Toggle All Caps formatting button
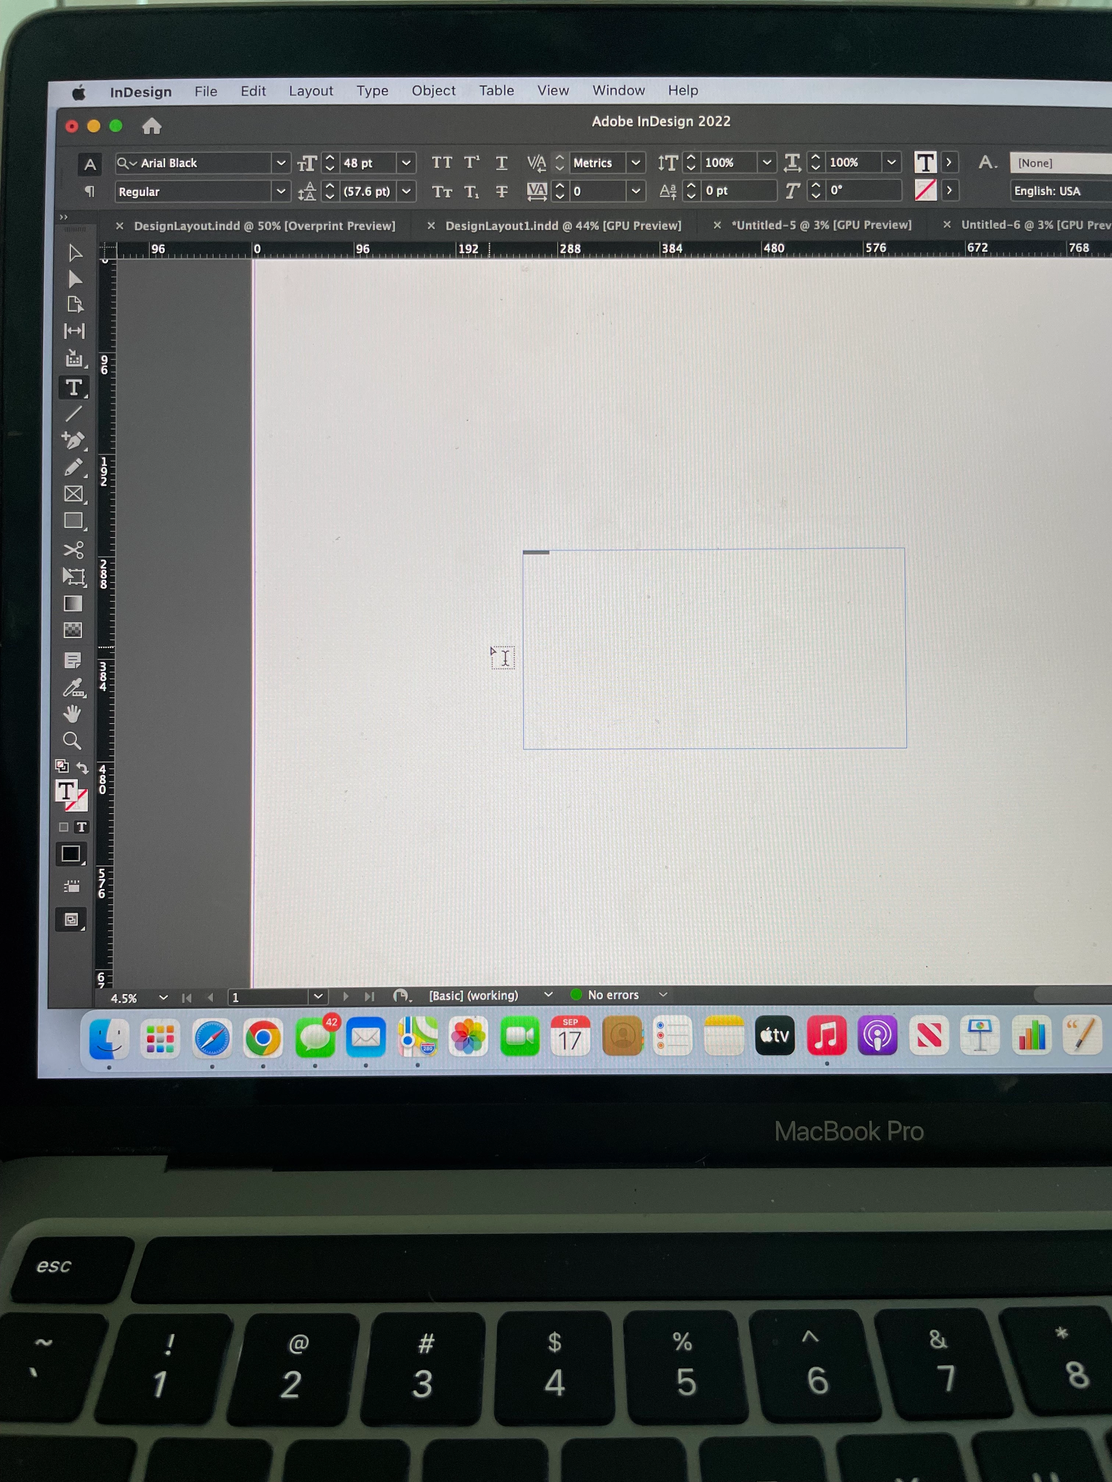This screenshot has width=1112, height=1482. tap(442, 163)
